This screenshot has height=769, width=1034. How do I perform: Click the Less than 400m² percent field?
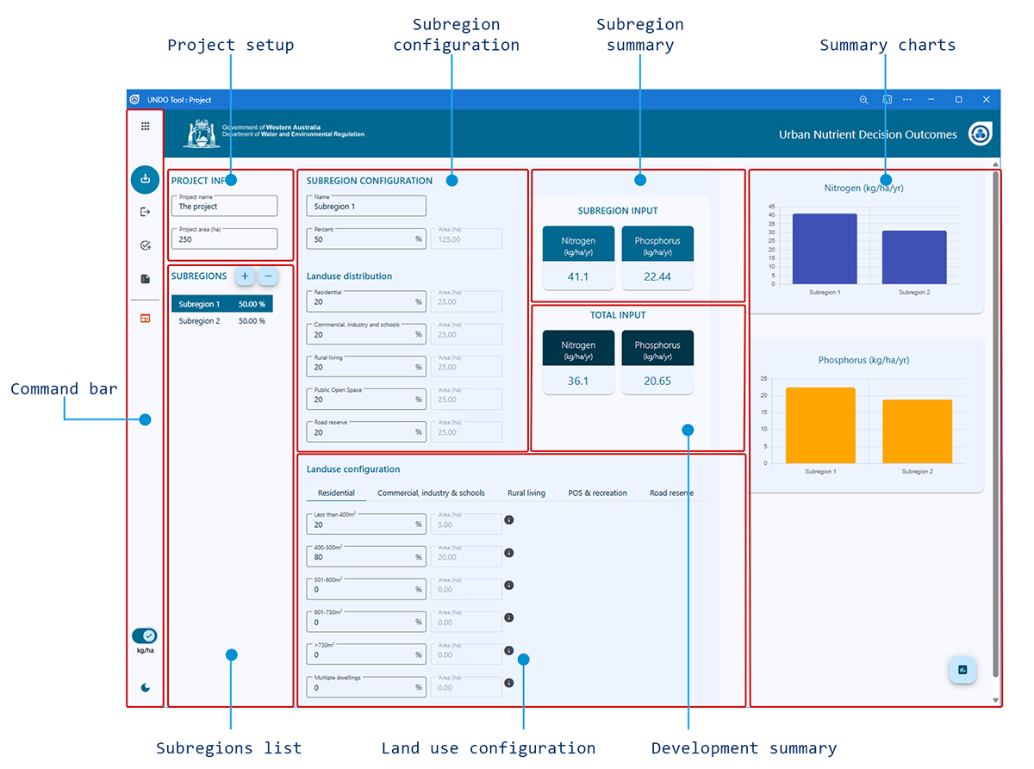point(366,524)
